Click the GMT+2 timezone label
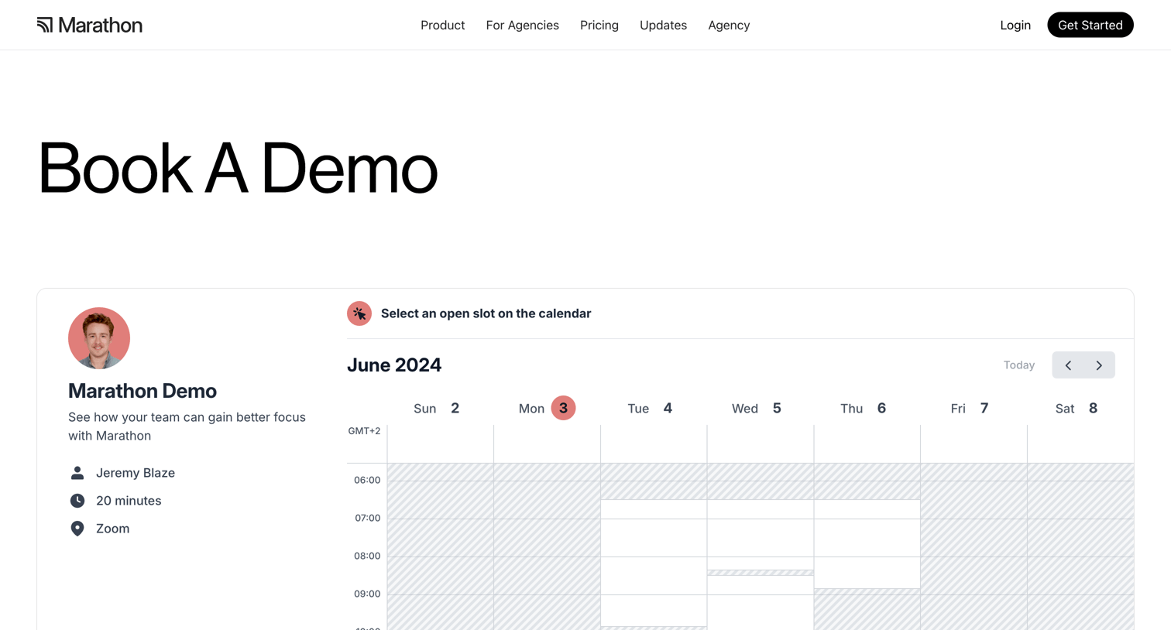The image size is (1171, 630). [364, 431]
